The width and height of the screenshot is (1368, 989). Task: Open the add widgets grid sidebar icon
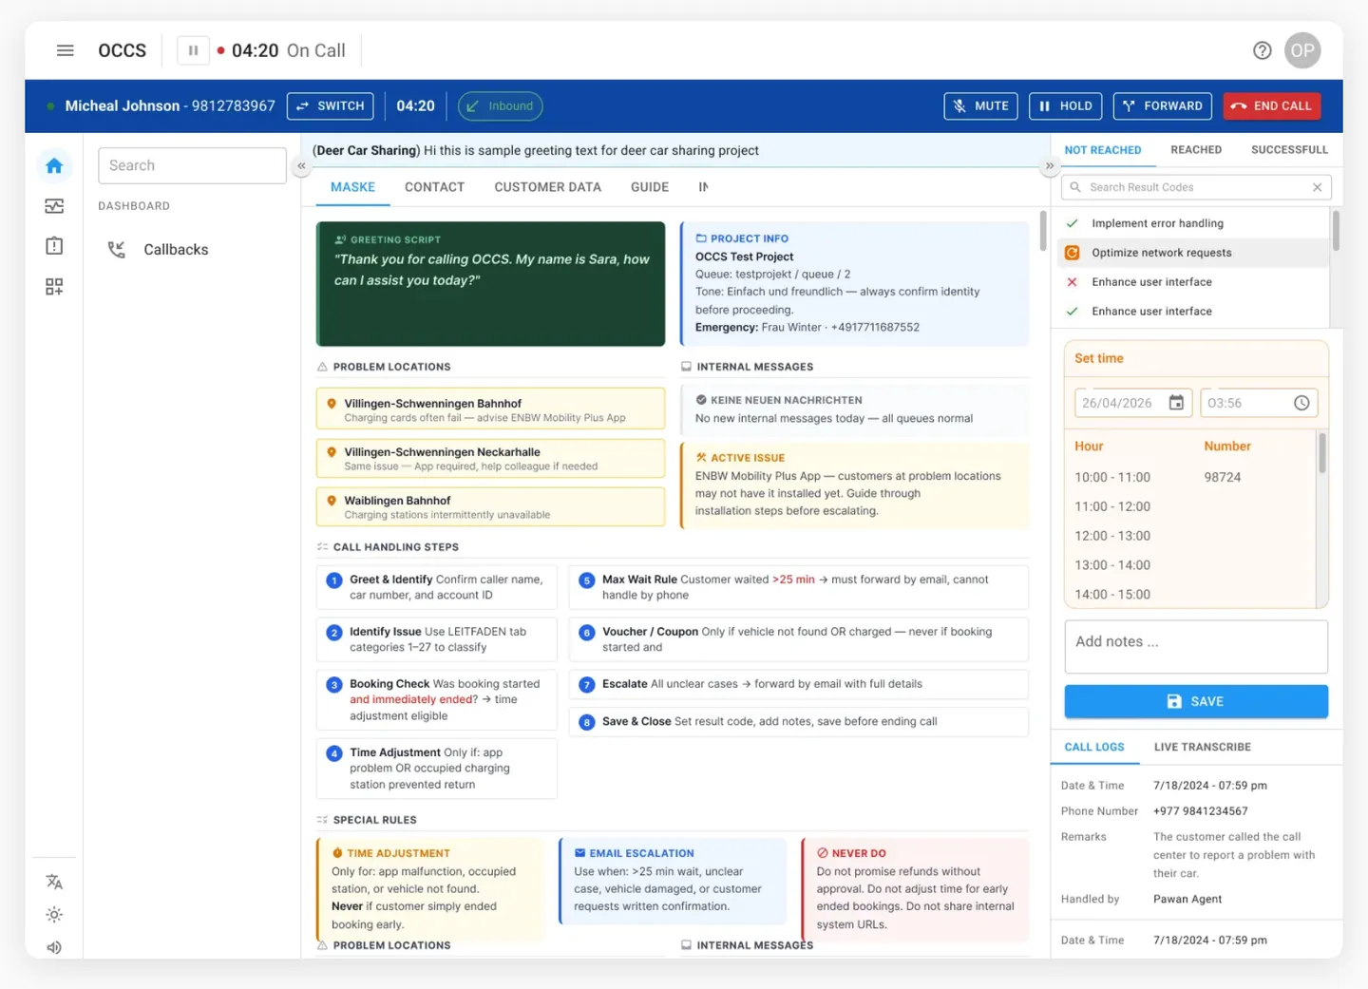pyautogui.click(x=54, y=286)
